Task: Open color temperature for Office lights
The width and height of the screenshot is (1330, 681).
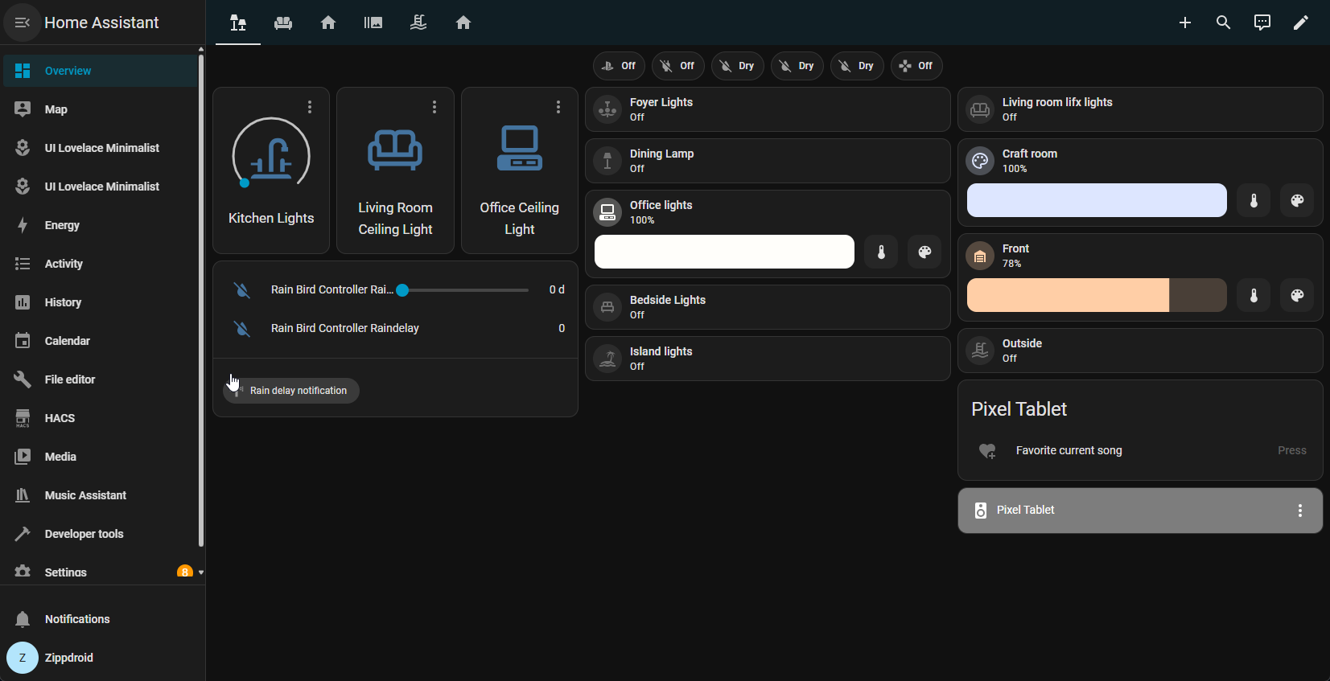Action: coord(881,252)
